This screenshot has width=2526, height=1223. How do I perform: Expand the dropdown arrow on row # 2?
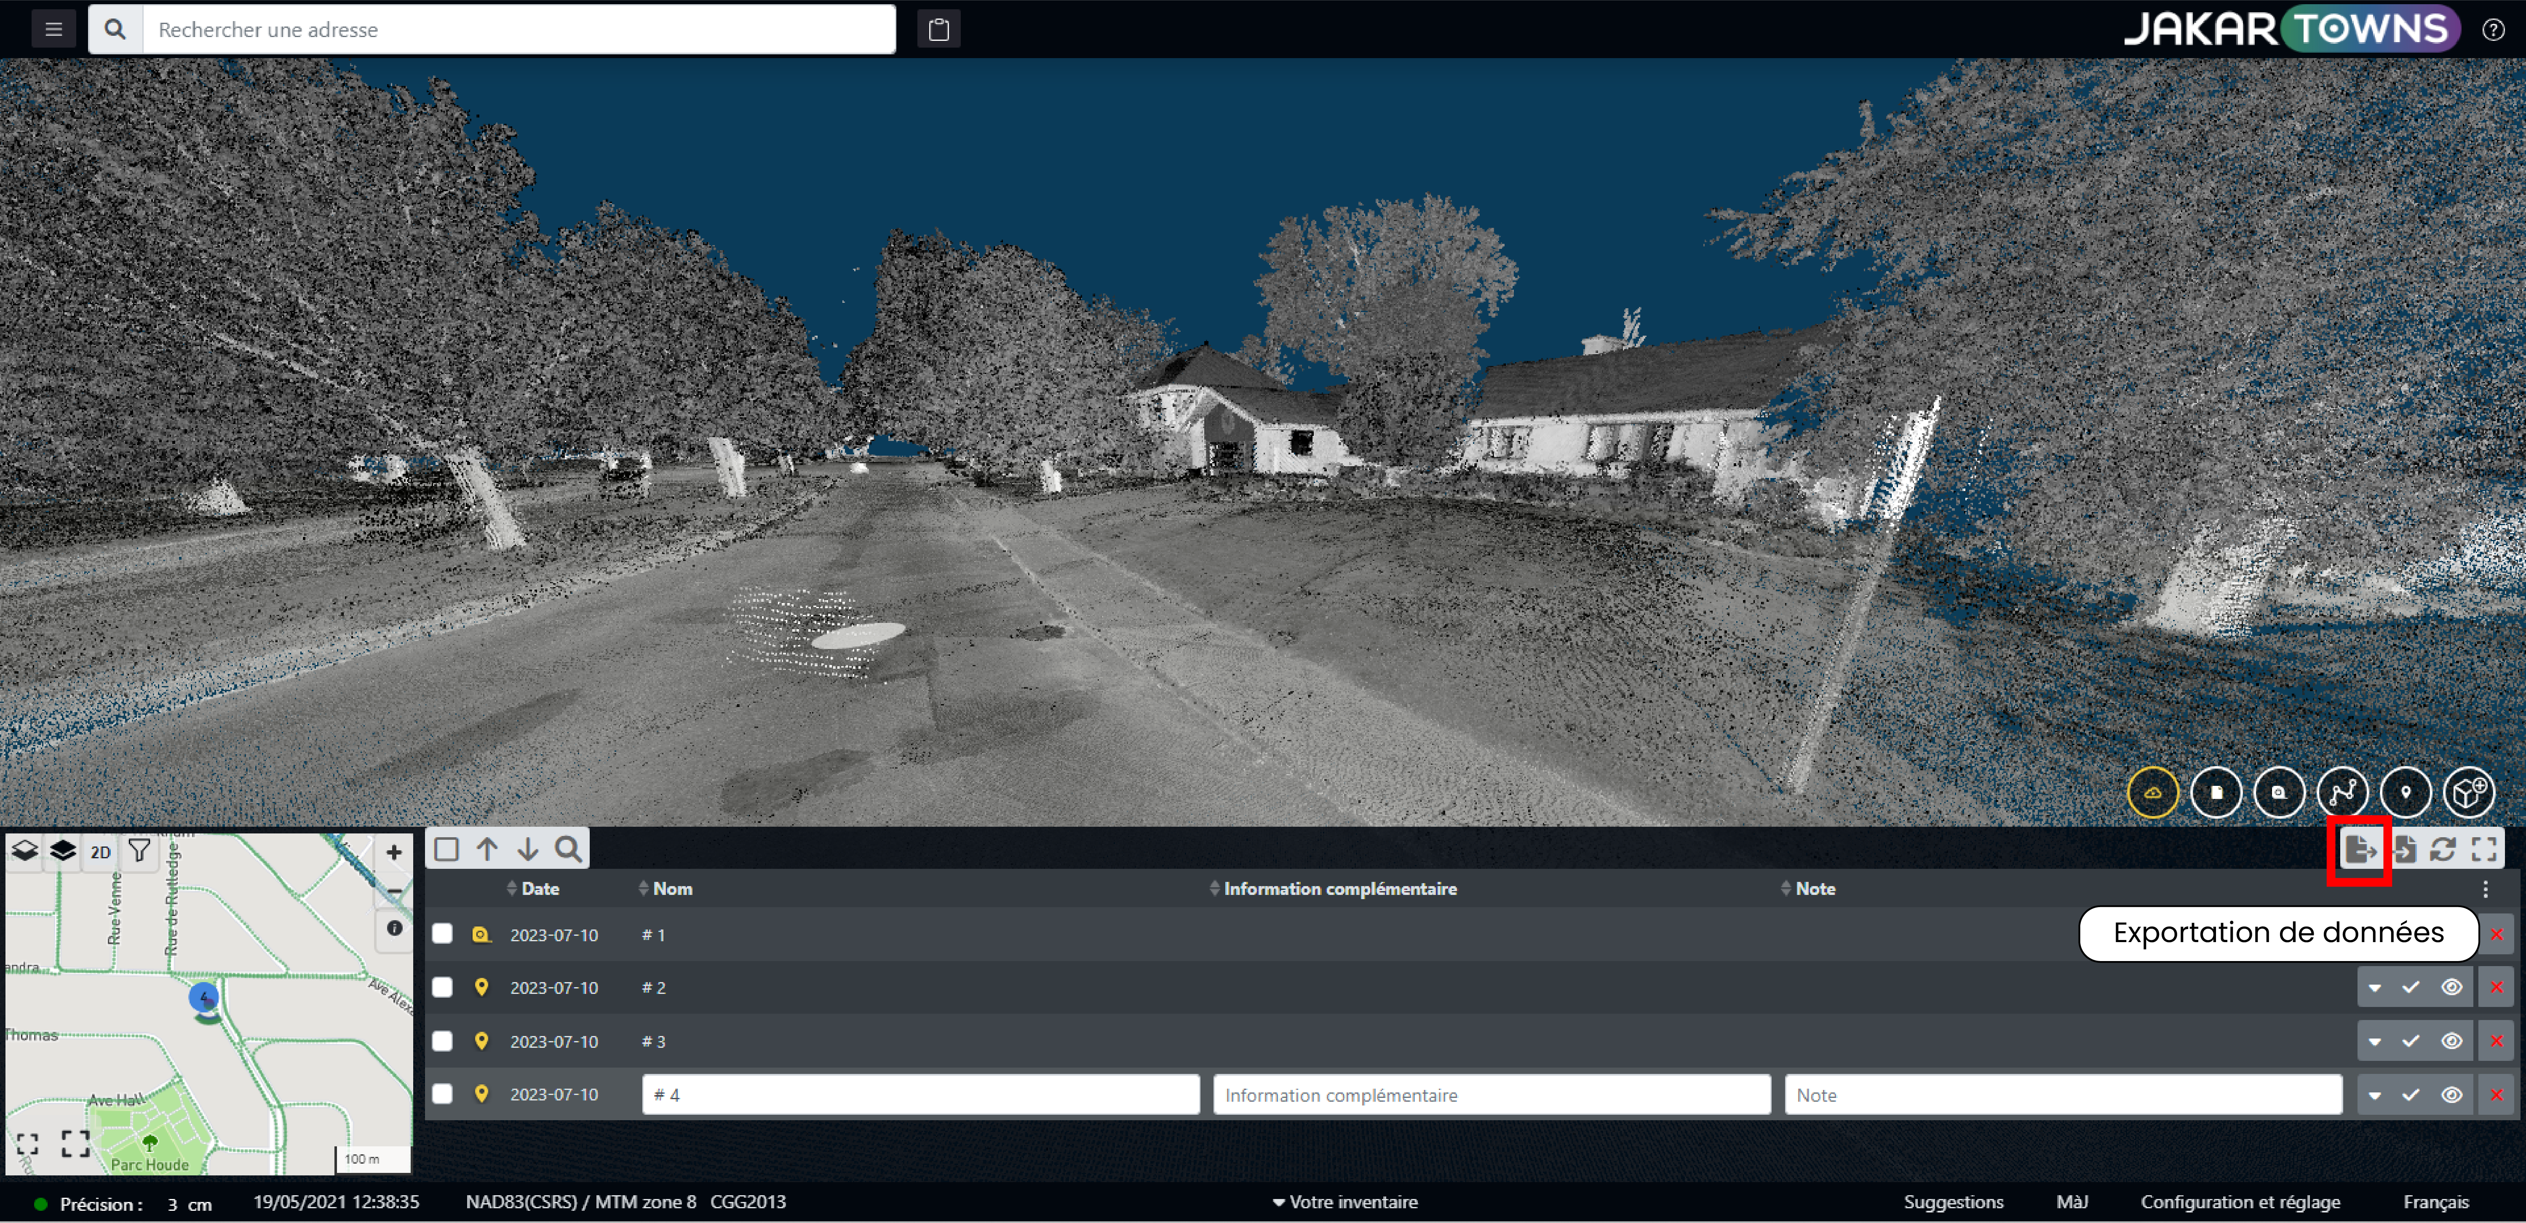pos(2374,988)
